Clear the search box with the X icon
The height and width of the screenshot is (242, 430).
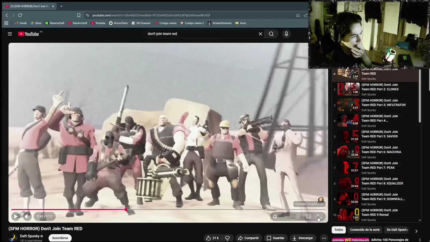(260, 34)
